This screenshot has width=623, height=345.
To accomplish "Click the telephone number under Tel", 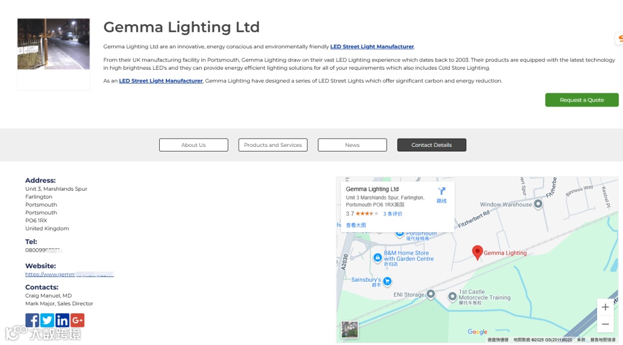I will [x=44, y=250].
